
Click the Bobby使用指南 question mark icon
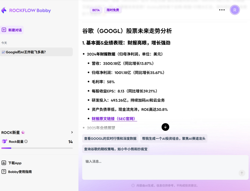4,172
